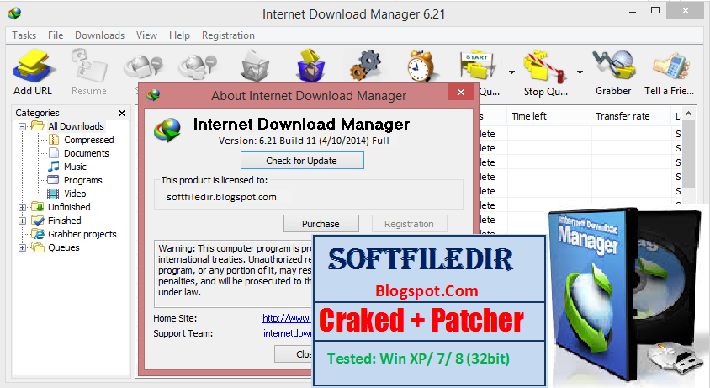710x388 pixels.
Task: Click the Delete trash bin toolbar icon
Action: click(x=255, y=66)
